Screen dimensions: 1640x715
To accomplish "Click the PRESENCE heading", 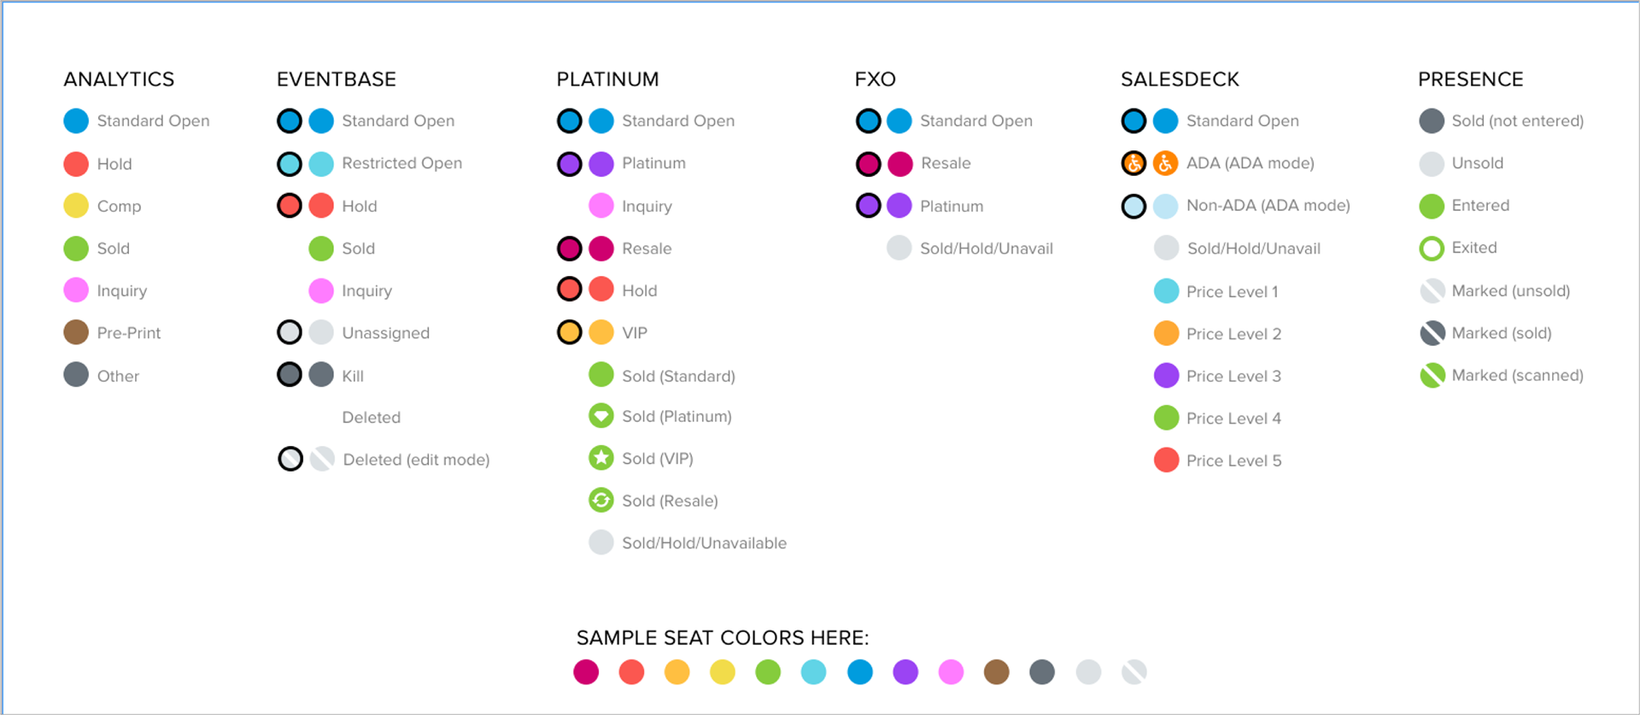I will click(x=1470, y=79).
